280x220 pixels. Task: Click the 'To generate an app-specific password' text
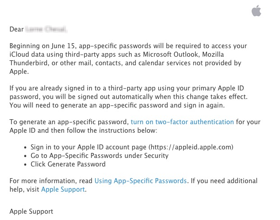click(x=69, y=122)
